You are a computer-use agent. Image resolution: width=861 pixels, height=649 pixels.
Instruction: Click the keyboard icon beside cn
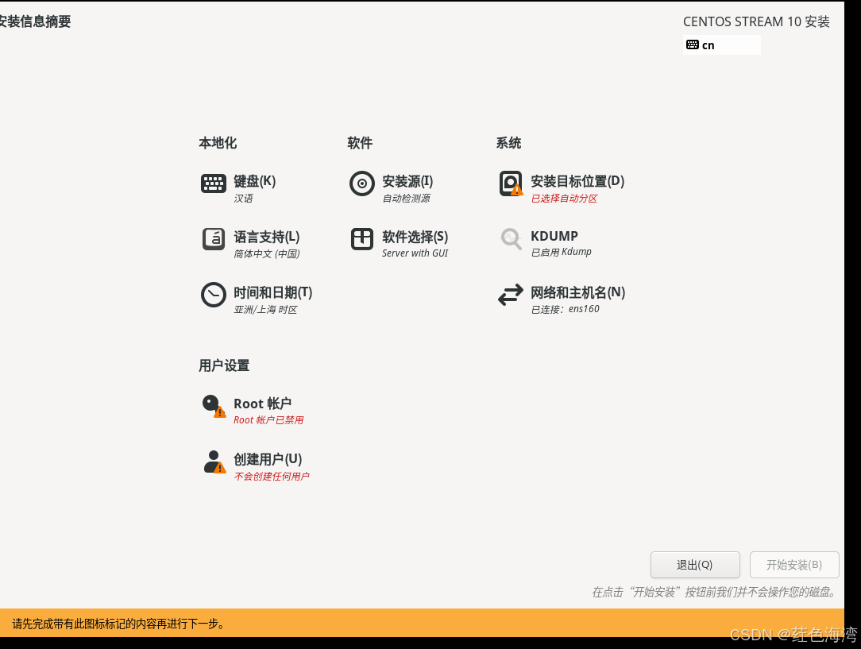693,44
